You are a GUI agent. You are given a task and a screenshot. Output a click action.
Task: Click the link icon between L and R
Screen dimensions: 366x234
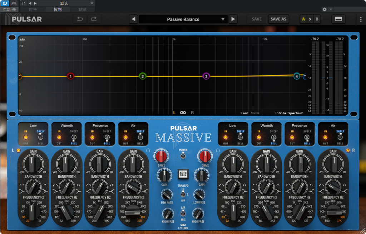(183, 113)
